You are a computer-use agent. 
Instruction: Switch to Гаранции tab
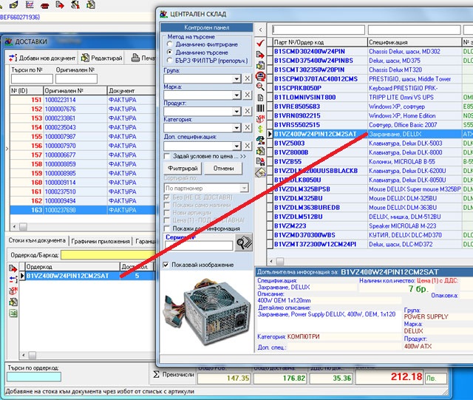point(146,241)
